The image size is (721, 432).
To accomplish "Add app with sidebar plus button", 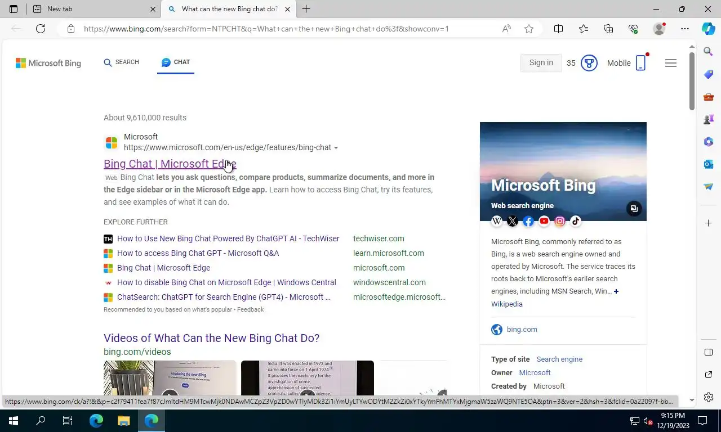I will [709, 223].
